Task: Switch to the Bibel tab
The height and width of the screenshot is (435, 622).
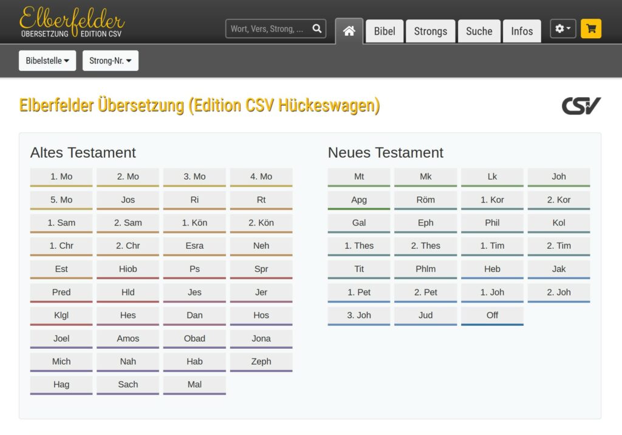Action: (384, 31)
